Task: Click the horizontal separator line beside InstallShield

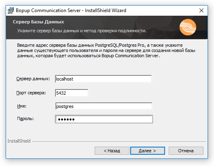Action: coord(119,142)
